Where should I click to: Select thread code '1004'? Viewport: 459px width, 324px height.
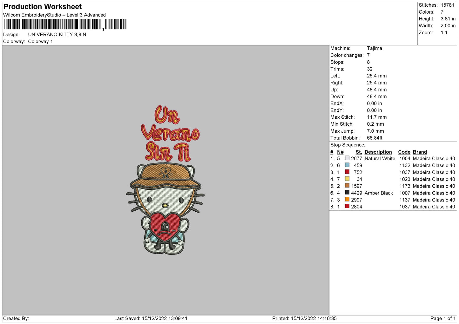[405, 159]
